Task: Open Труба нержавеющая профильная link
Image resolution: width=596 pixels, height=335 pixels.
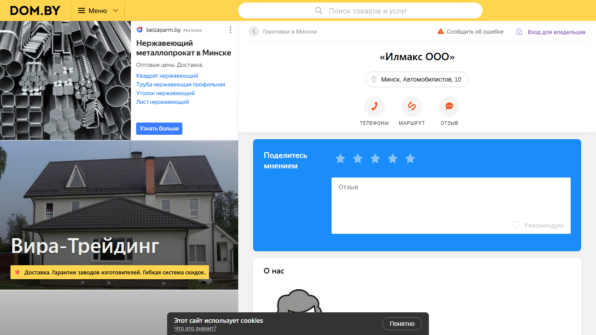Action: [x=181, y=85]
